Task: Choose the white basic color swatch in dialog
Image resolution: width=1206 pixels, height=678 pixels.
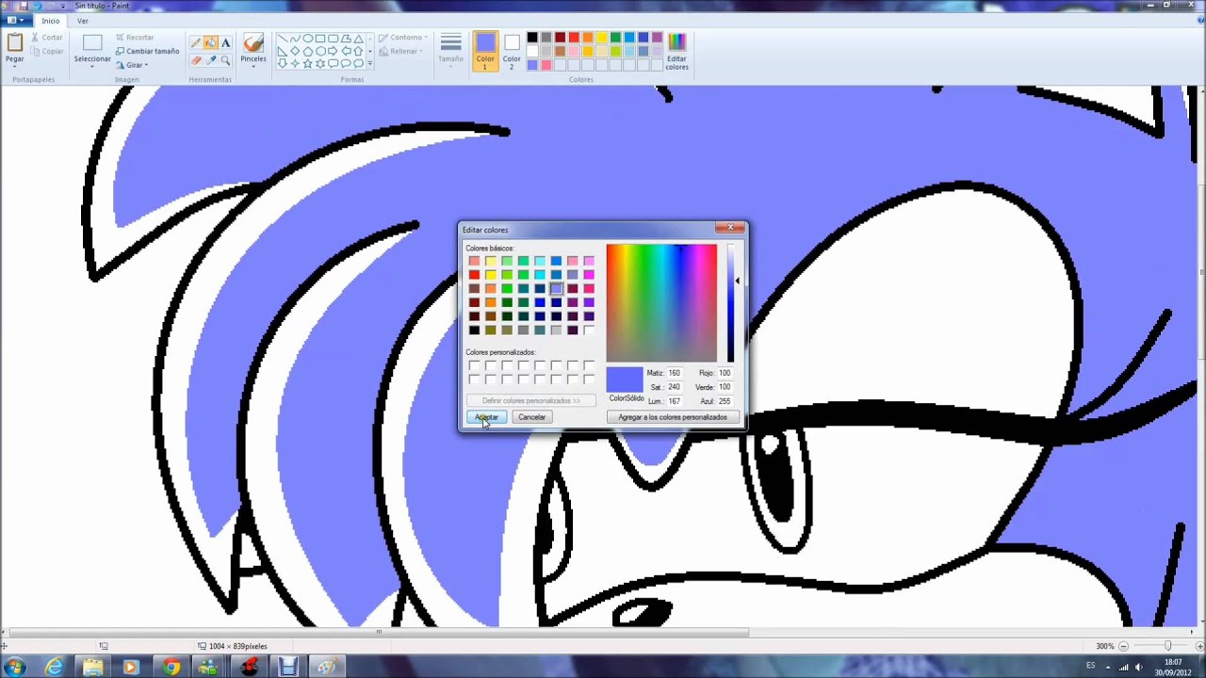Action: 589,330
